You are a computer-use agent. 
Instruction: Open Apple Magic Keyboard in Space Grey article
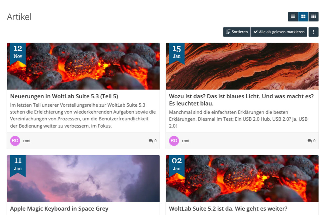(59, 208)
